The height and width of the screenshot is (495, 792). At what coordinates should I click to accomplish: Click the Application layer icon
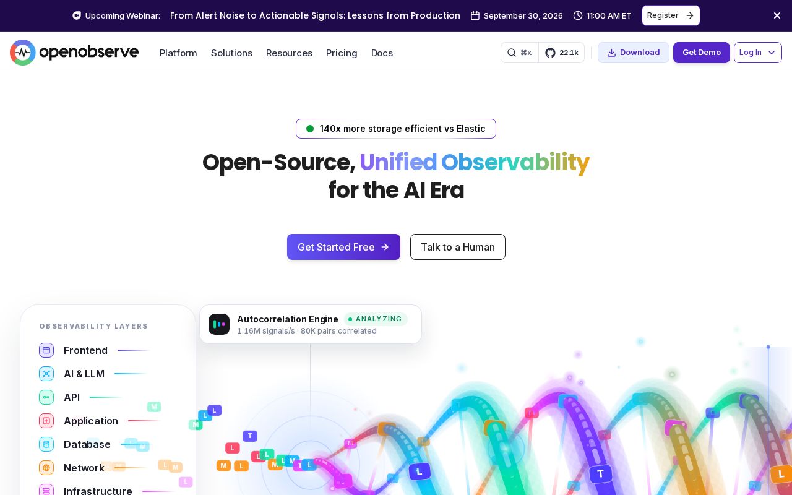46,421
